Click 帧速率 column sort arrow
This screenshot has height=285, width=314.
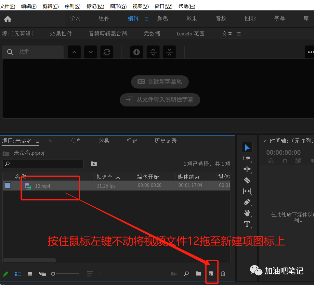[x=118, y=177]
